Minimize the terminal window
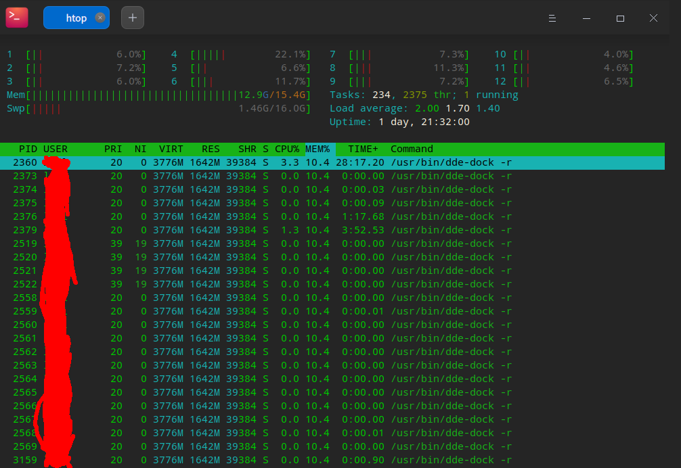This screenshot has width=681, height=468. point(586,18)
